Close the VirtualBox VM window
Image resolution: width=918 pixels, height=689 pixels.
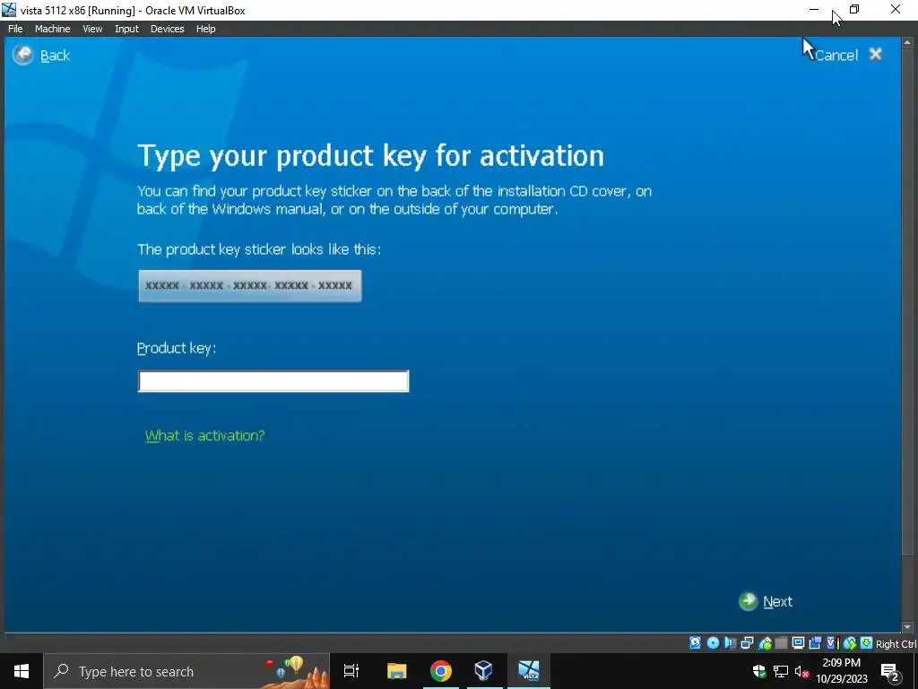(x=896, y=10)
